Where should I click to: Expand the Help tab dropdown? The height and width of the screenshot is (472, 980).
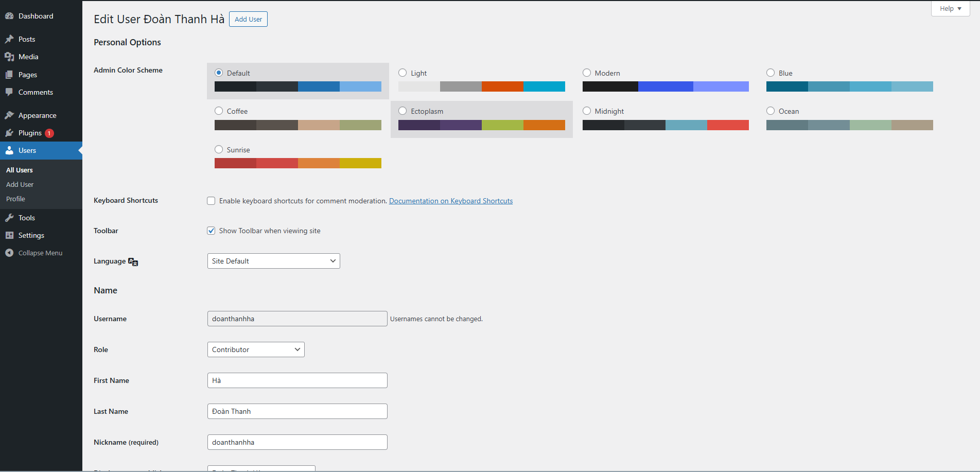coord(950,9)
